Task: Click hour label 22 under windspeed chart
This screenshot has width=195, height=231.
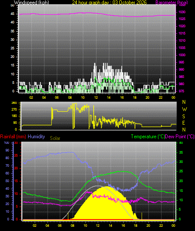Action: [161, 97]
